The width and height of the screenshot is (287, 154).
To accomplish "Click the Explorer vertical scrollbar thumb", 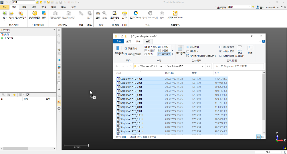I will coord(264,97).
